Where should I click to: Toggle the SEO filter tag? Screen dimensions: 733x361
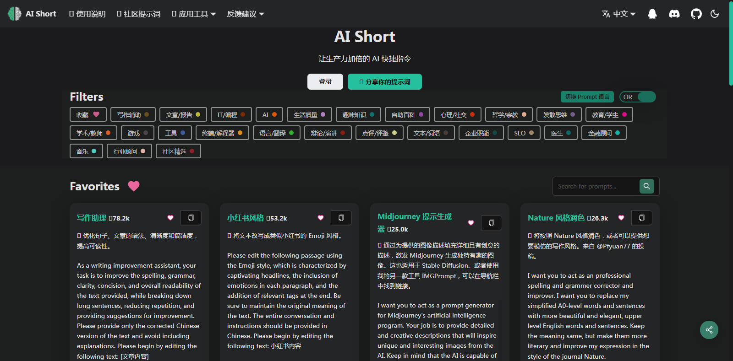point(524,133)
